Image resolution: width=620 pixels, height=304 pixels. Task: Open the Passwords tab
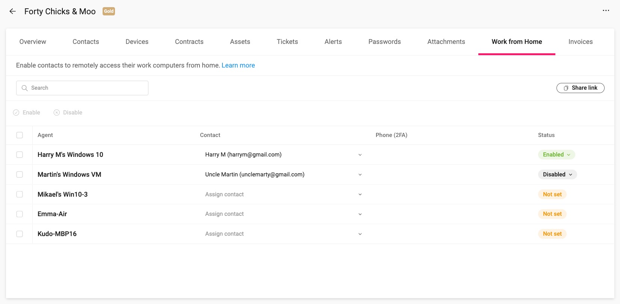click(x=384, y=42)
